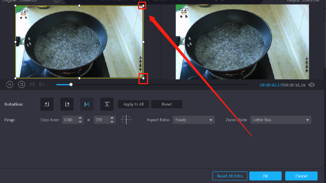
Task: Stop the video preview
Action: 21,84
